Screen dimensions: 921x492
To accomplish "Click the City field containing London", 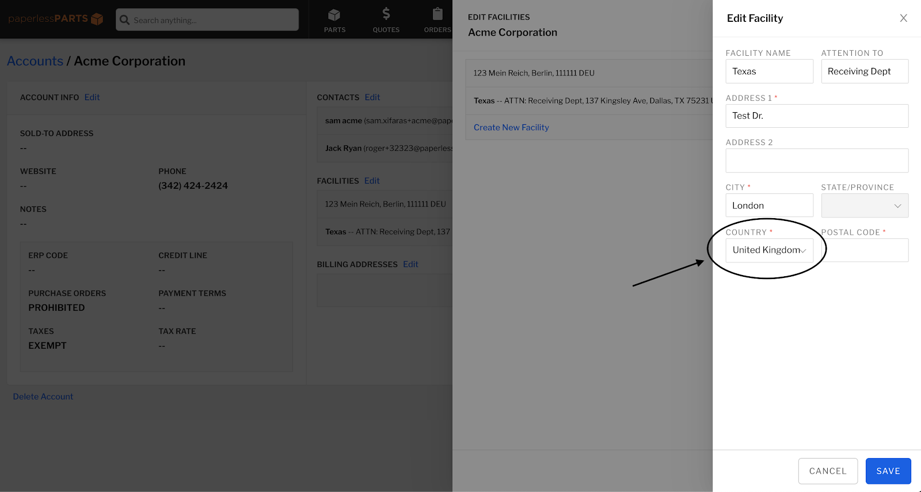I will tap(770, 205).
